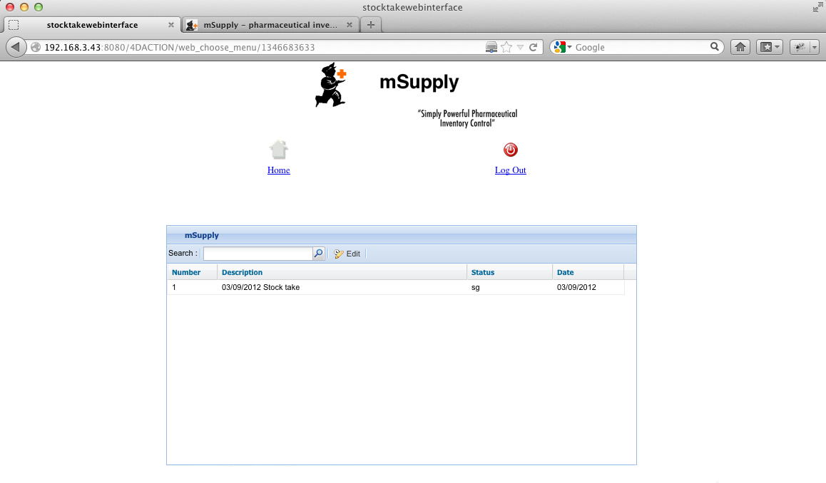
Task: Click the reload page icon
Action: click(x=533, y=47)
